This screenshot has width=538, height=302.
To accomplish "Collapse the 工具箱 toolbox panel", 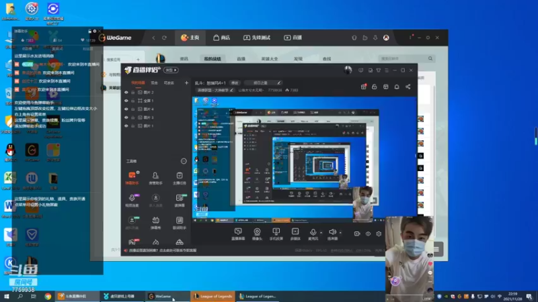I will click(x=184, y=161).
